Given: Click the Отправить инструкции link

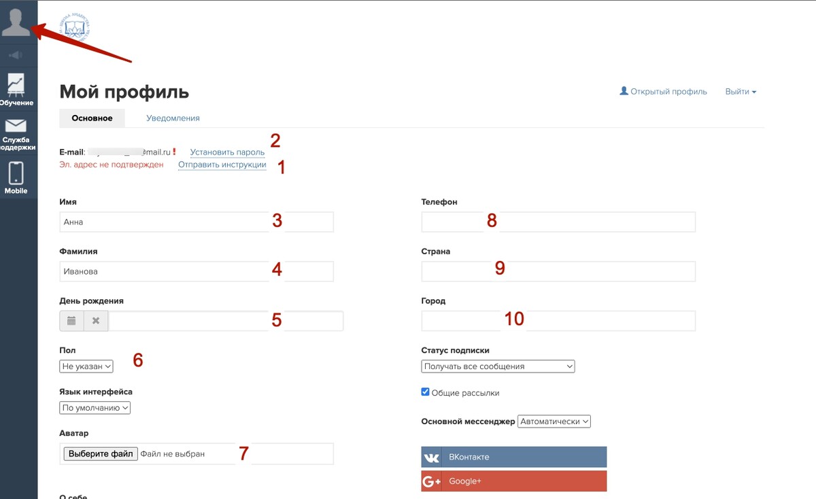Looking at the screenshot, I should (x=222, y=165).
